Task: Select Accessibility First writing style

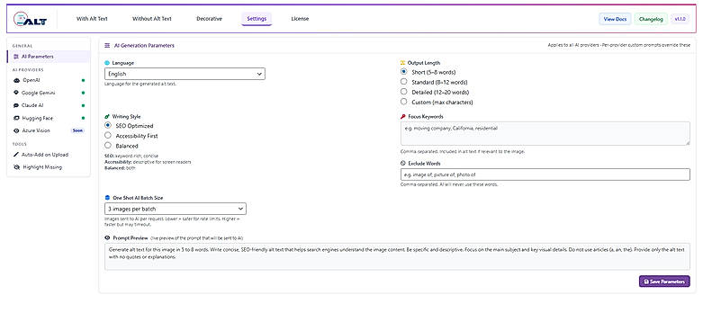Action: tap(108, 135)
